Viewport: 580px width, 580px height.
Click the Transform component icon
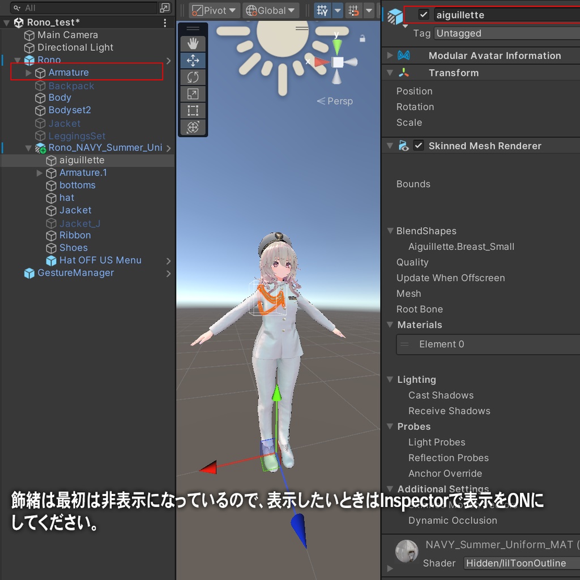coord(403,72)
